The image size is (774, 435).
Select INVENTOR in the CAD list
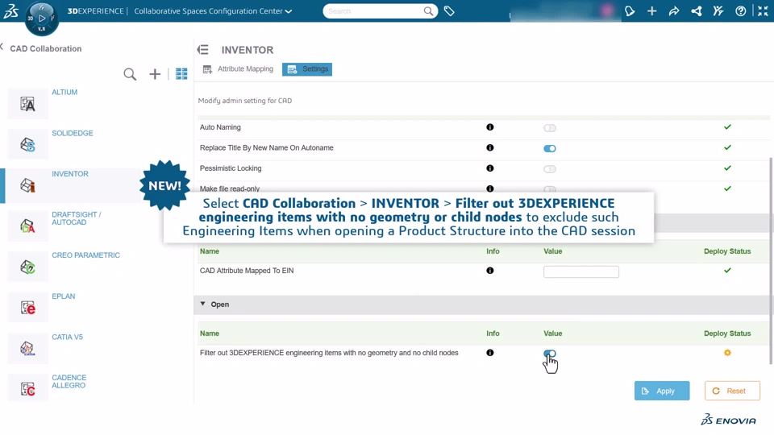click(x=70, y=174)
